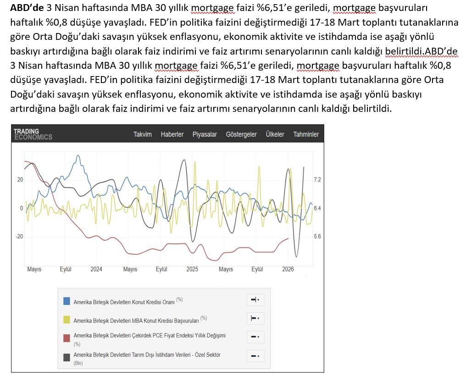Select Göstergeler in the navigation bar
This screenshot has height=386, width=466.
(x=241, y=134)
